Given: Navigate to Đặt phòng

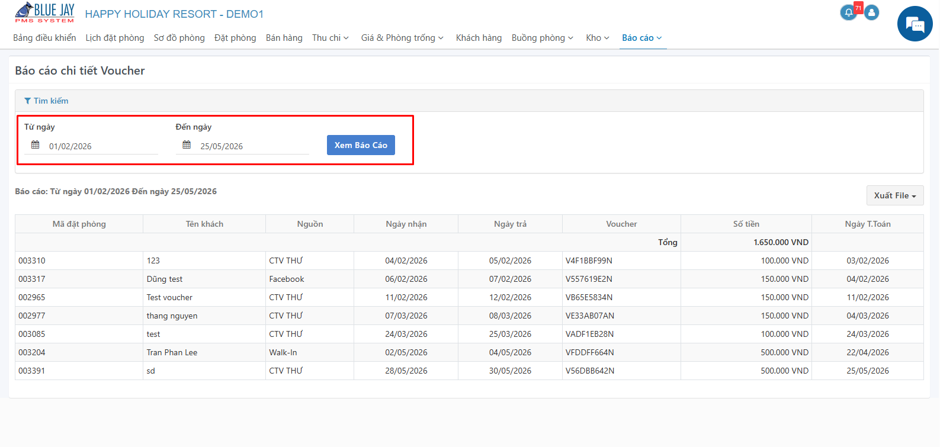Looking at the screenshot, I should 235,38.
